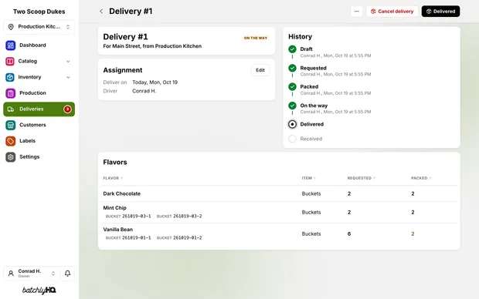Click the back arrow beside Delivery #1
479x299 pixels.
pyautogui.click(x=101, y=12)
